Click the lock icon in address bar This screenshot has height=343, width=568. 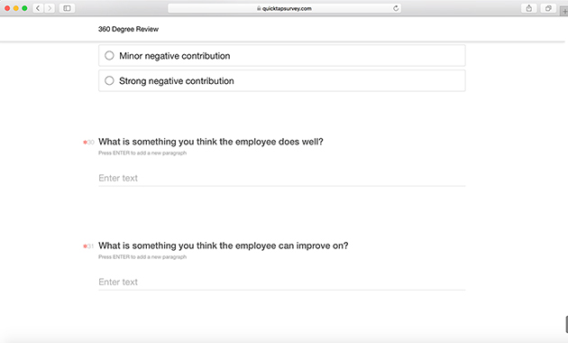click(259, 8)
